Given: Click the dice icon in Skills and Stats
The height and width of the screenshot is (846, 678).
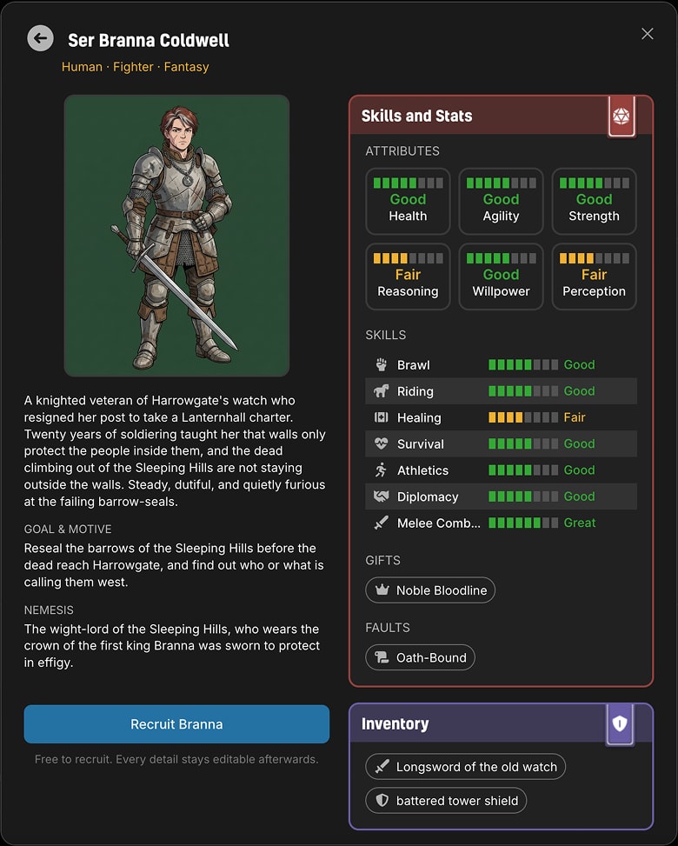Looking at the screenshot, I should tap(621, 116).
